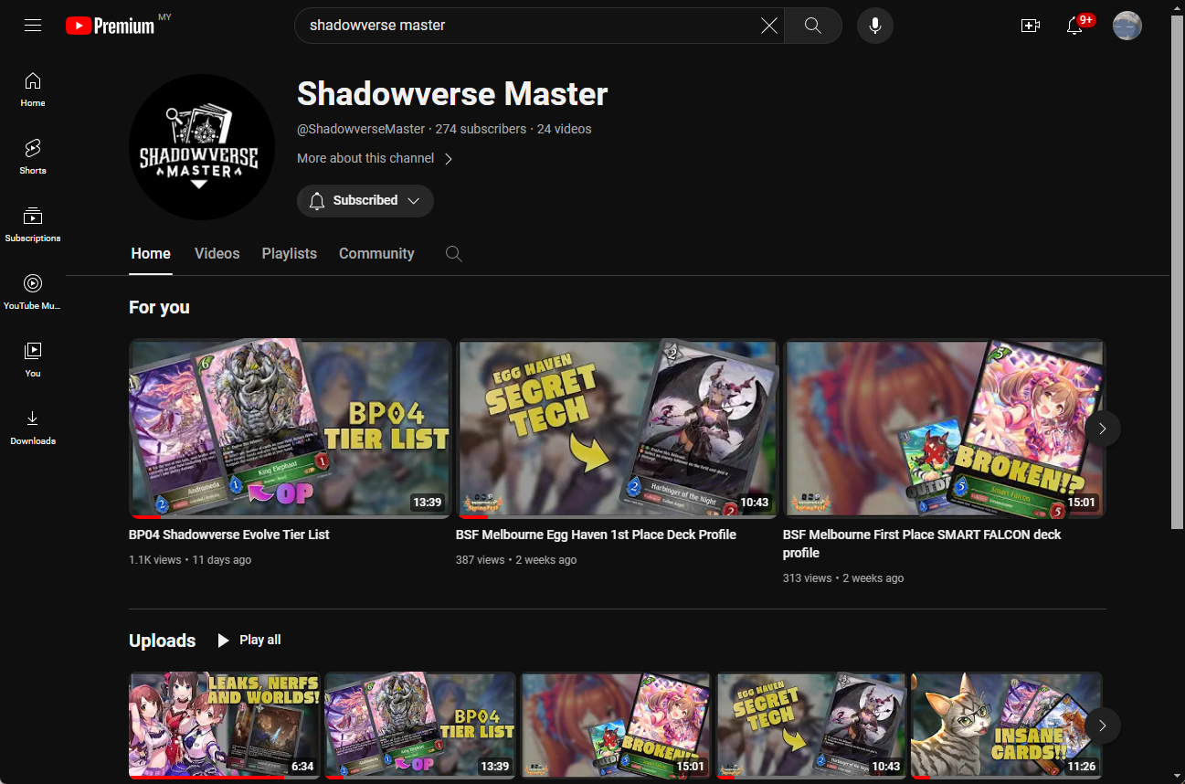
Task: Open BSF Melbourne Egg Haven deck profile title
Action: (596, 535)
